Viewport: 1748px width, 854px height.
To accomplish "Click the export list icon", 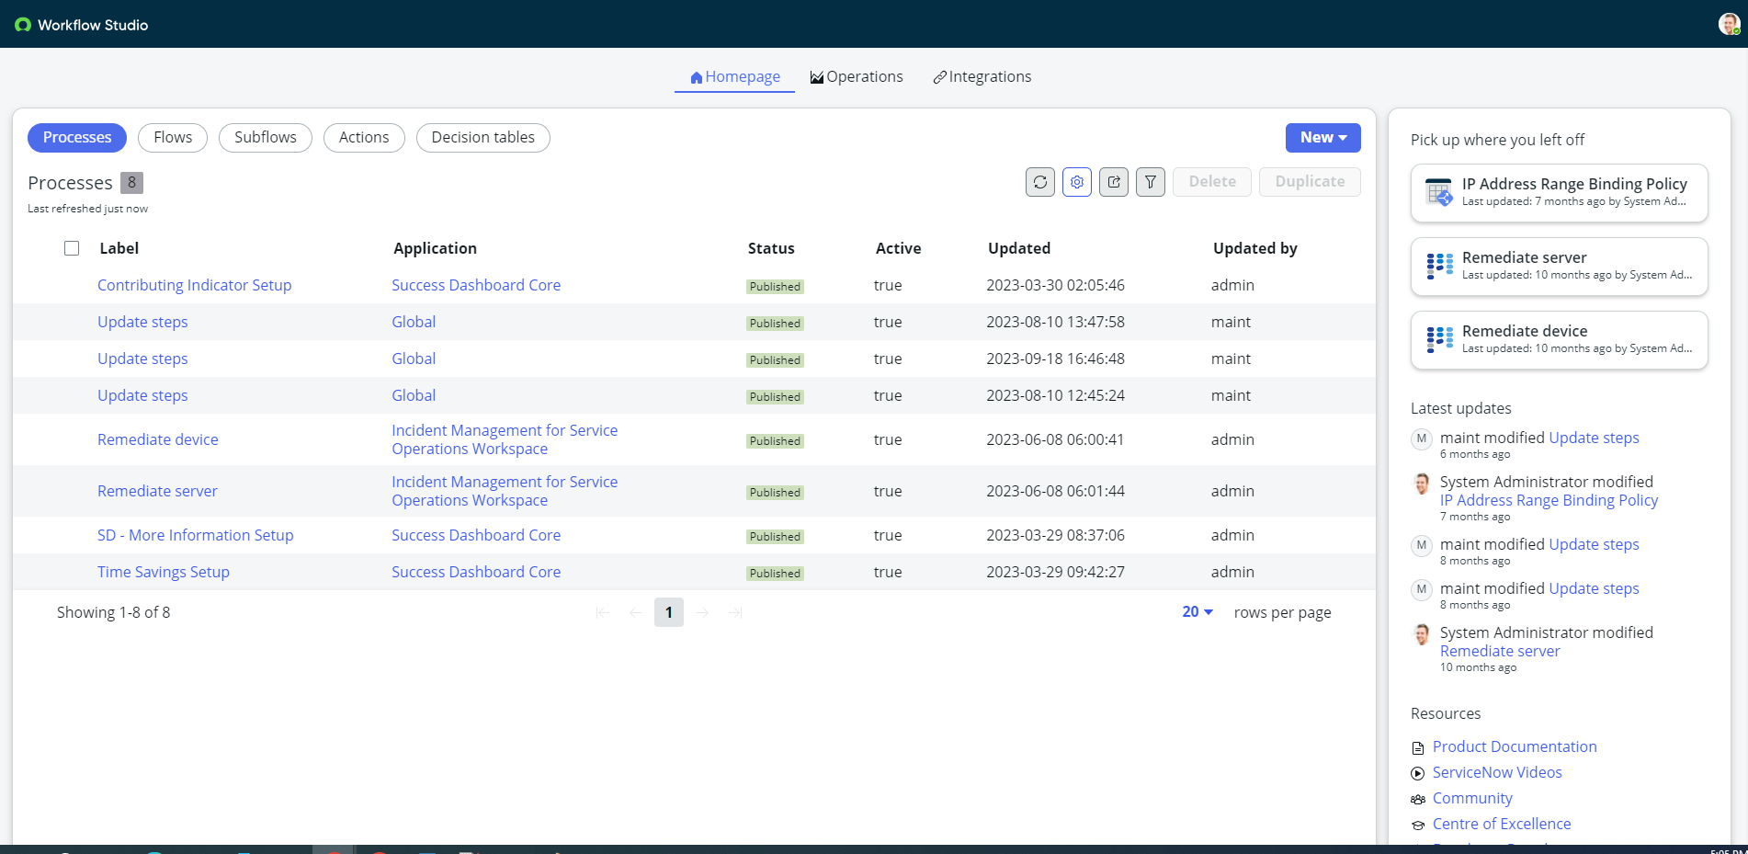I will point(1114,182).
